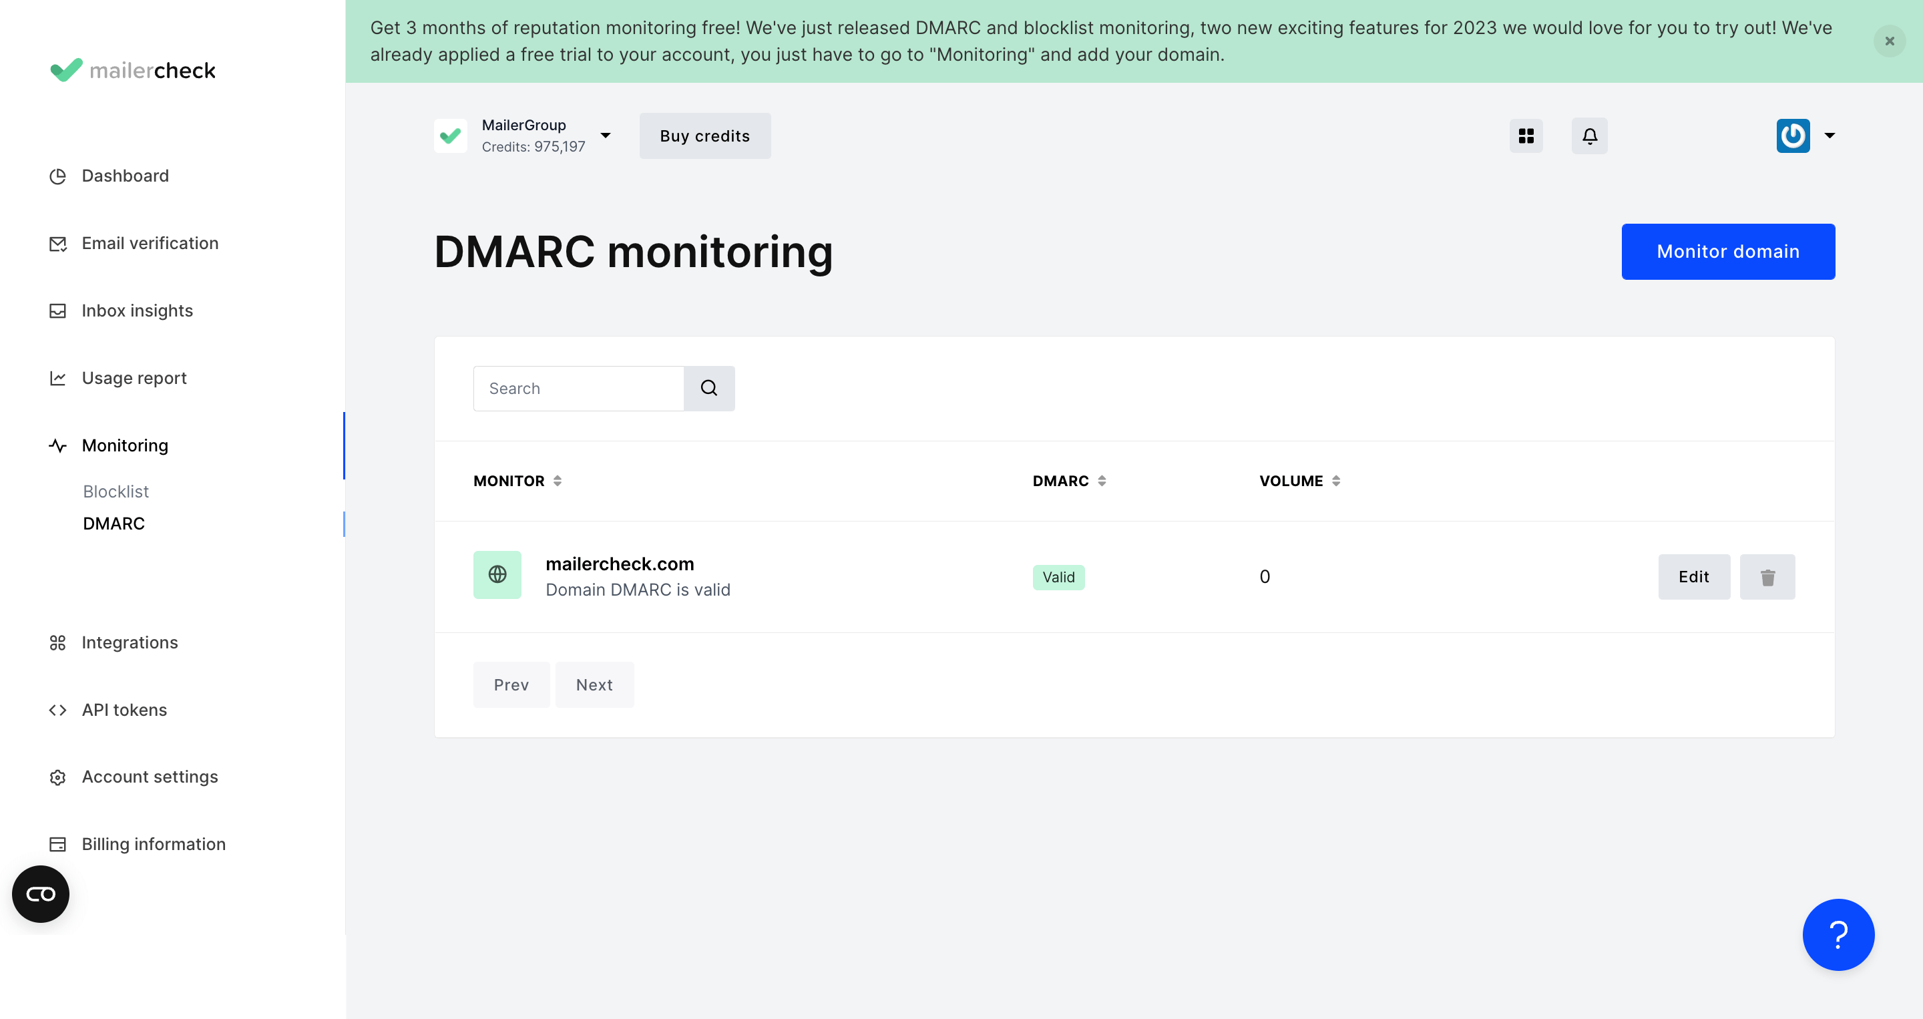This screenshot has height=1019, width=1923.
Task: Click the Prev pagination button
Action: point(511,684)
